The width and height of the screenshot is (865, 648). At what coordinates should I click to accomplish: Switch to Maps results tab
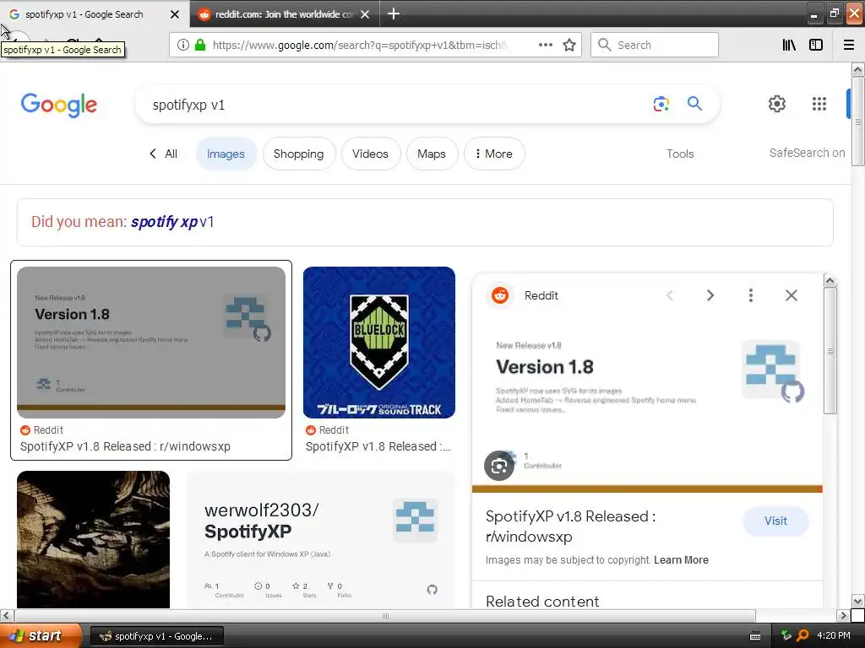pyautogui.click(x=432, y=154)
